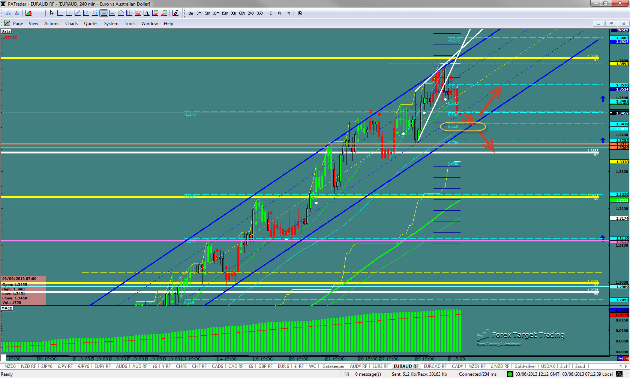Select the parallel channel lines tool
The image size is (630, 378).
(x=86, y=13)
